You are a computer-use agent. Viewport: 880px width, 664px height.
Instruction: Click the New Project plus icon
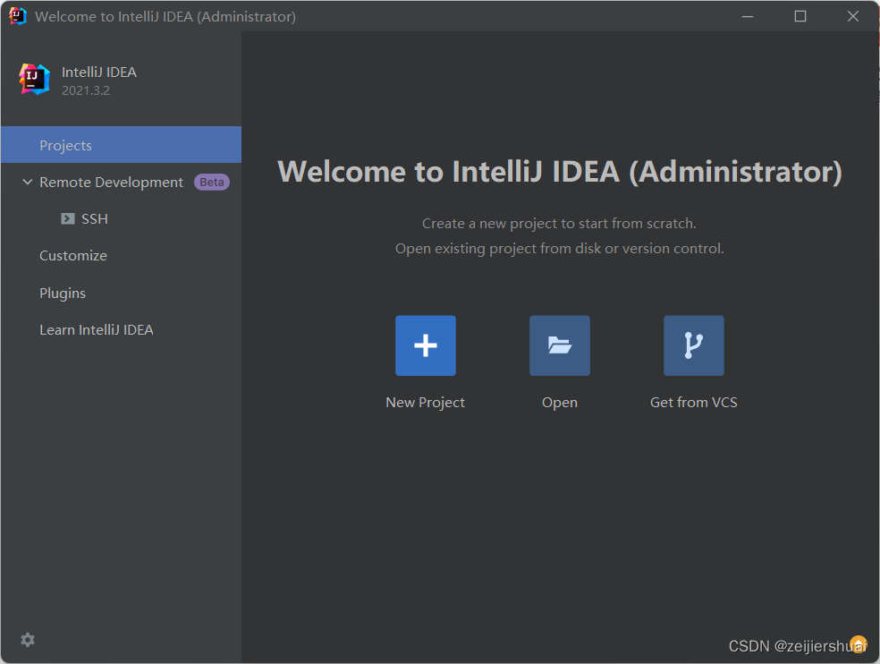click(x=426, y=345)
